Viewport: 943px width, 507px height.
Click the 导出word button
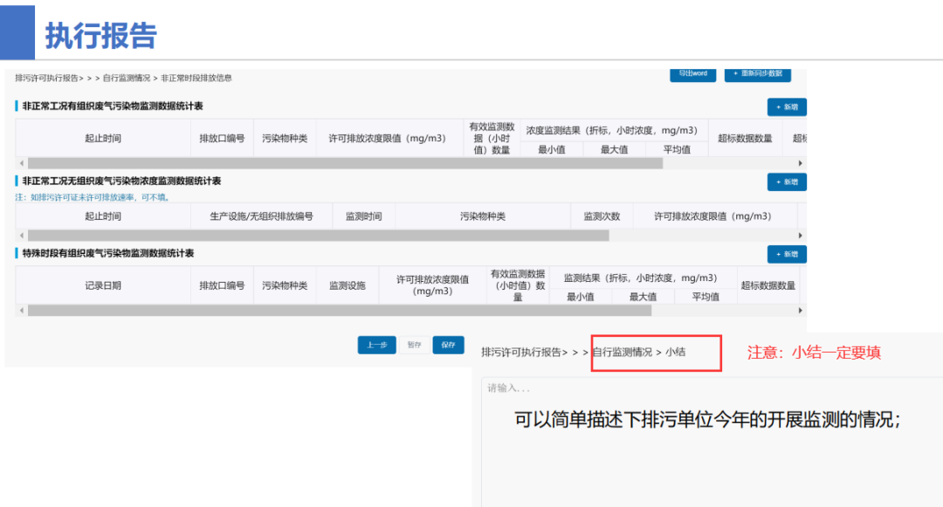(x=692, y=74)
